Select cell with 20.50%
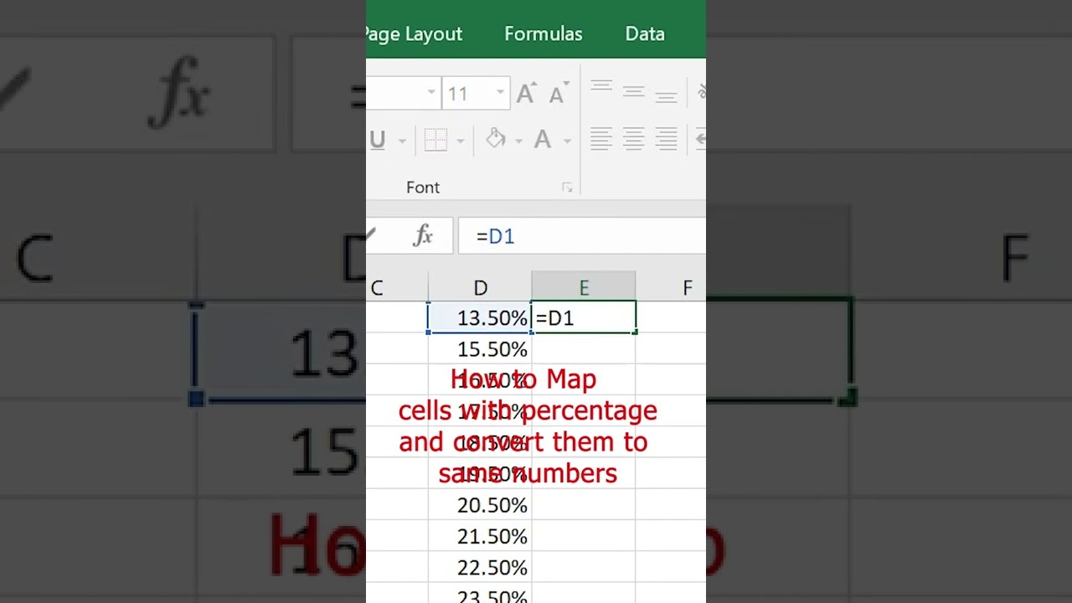 480,505
